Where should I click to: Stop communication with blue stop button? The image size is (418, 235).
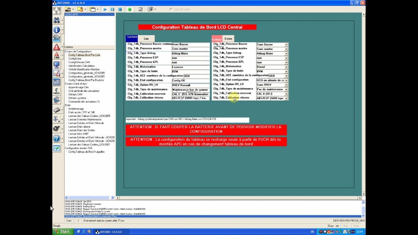pos(120,9)
